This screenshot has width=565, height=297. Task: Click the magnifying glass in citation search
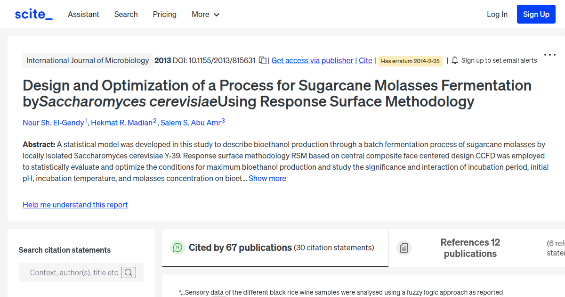(129, 272)
